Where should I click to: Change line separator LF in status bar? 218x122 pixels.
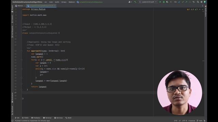[x=180, y=121]
